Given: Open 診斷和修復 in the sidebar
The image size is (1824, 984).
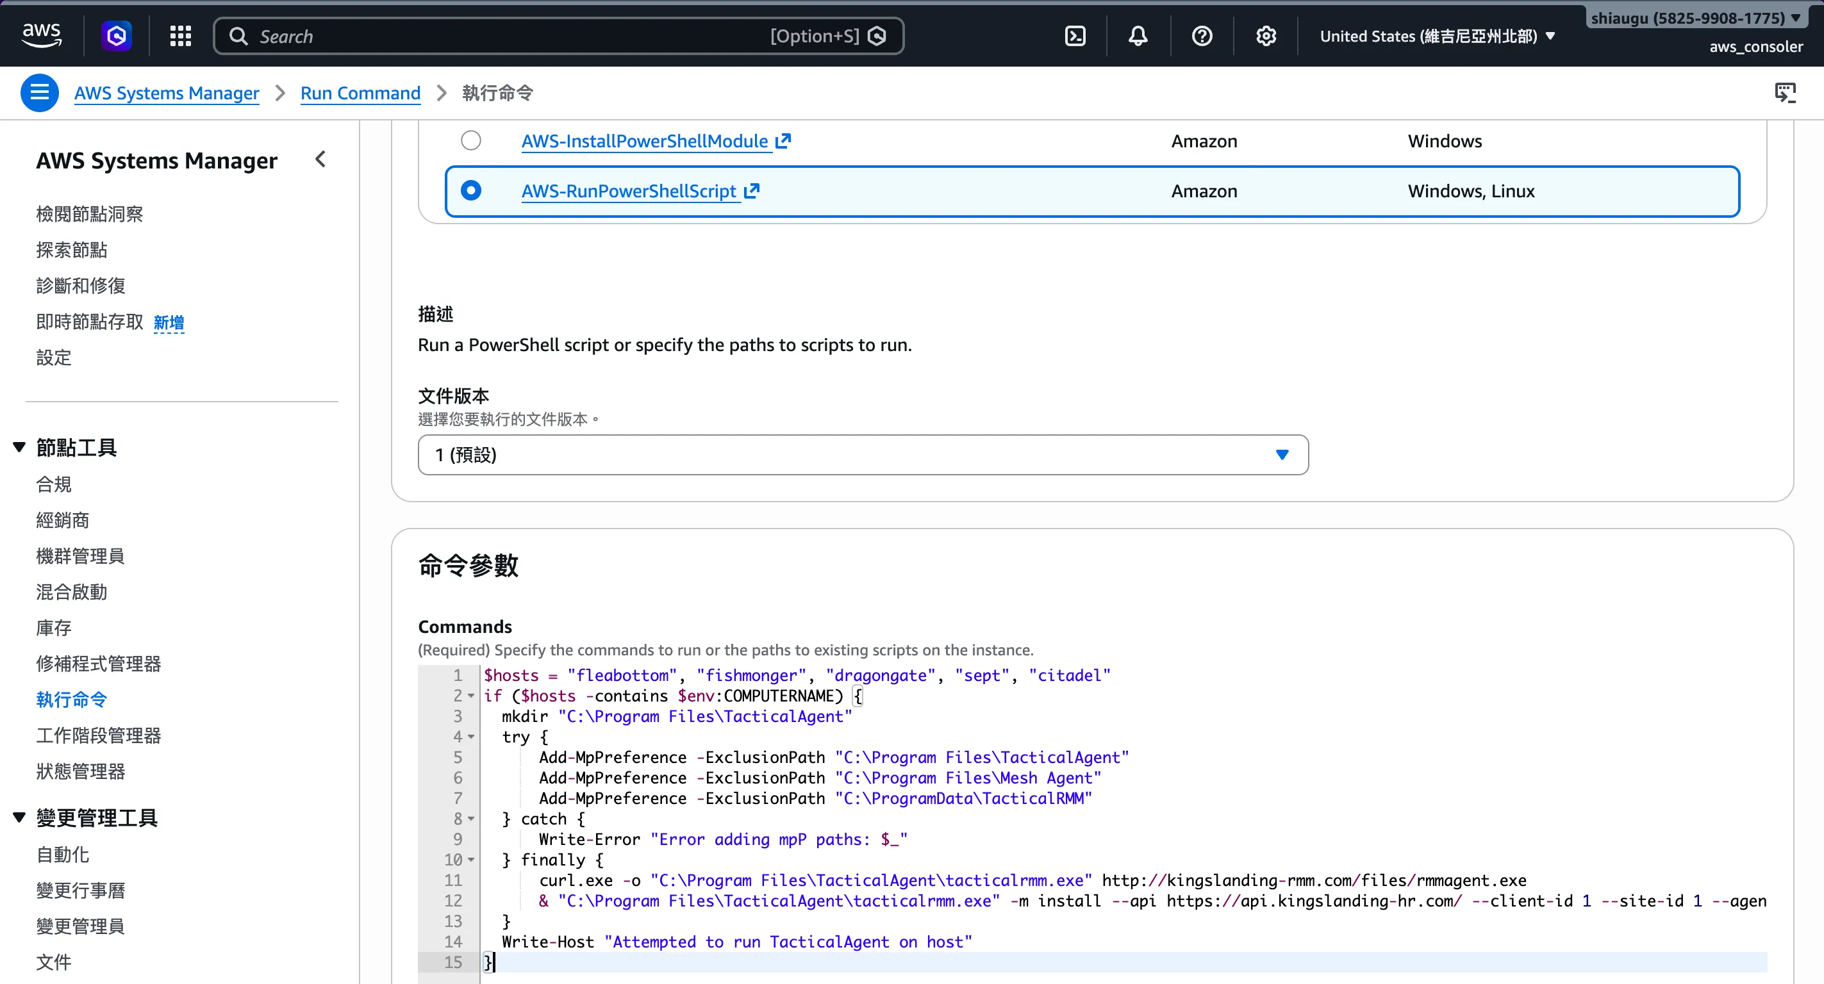Looking at the screenshot, I should coord(81,285).
